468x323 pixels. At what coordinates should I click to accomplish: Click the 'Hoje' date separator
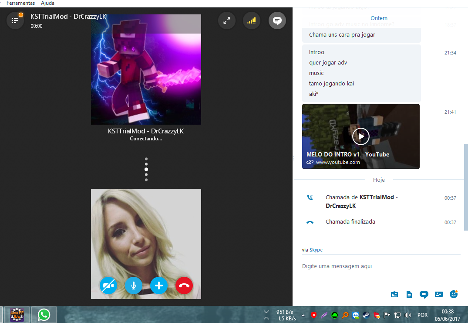click(379, 180)
